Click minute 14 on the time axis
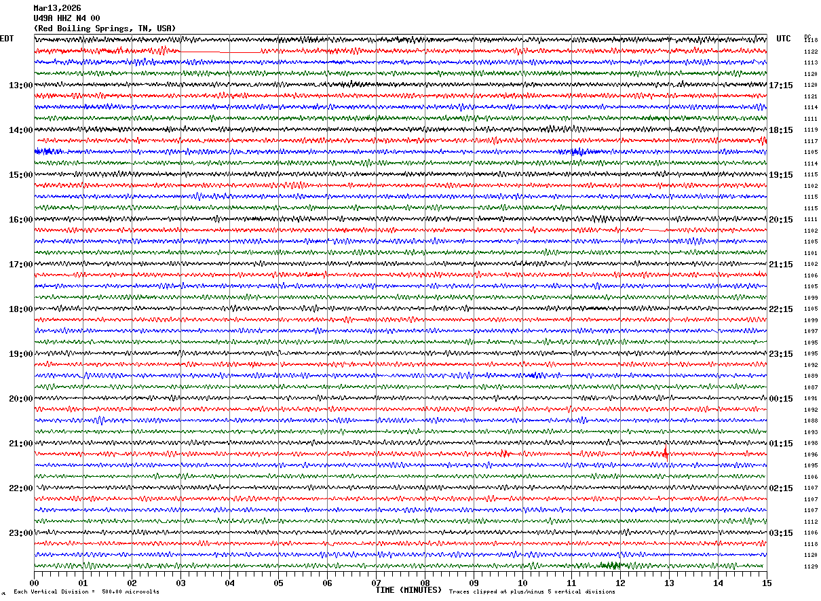The image size is (821, 601). click(x=718, y=583)
